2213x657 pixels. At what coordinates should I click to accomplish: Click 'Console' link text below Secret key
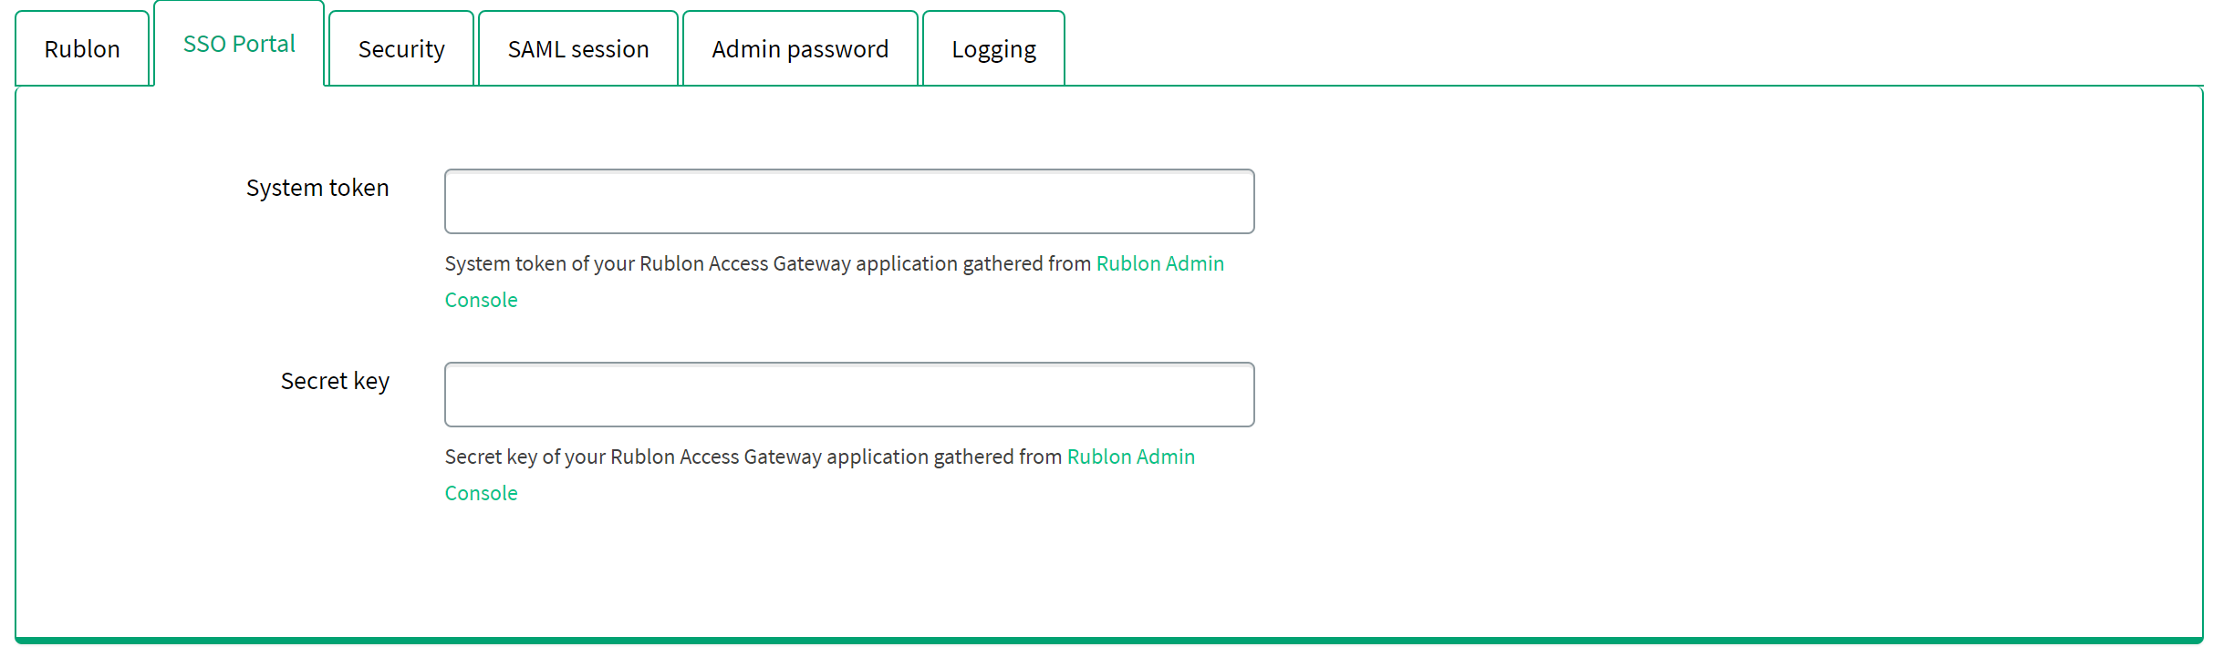[x=481, y=493]
